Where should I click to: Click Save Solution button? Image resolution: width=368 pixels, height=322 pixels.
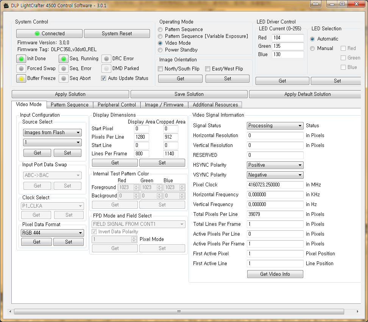click(189, 94)
